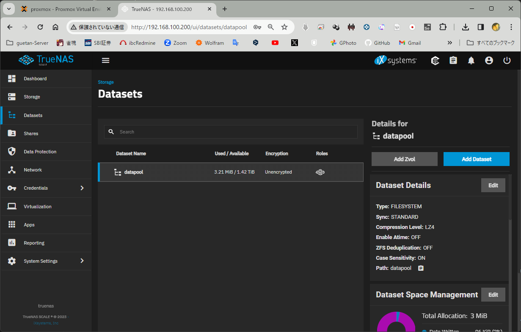The height and width of the screenshot is (332, 521).
Task: Open the Jobs clipboard icon
Action: pos(453,60)
